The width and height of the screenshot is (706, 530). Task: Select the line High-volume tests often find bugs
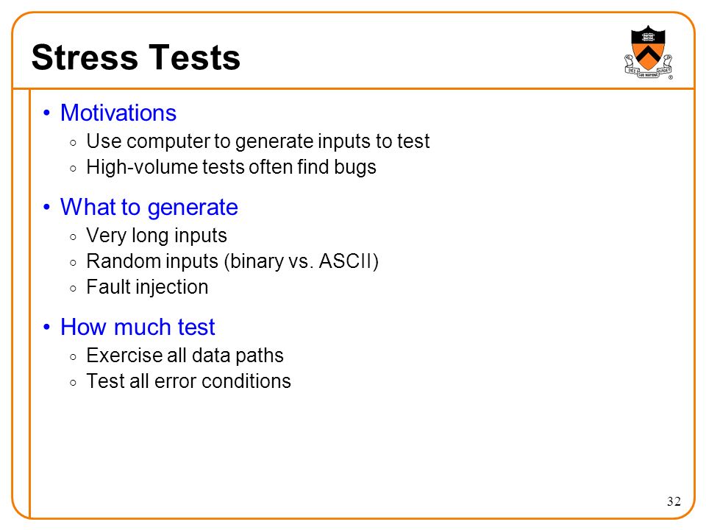click(x=232, y=167)
